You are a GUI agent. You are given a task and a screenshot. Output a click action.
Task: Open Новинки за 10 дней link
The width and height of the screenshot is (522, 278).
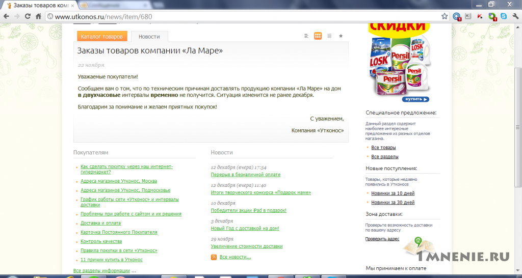click(x=393, y=193)
